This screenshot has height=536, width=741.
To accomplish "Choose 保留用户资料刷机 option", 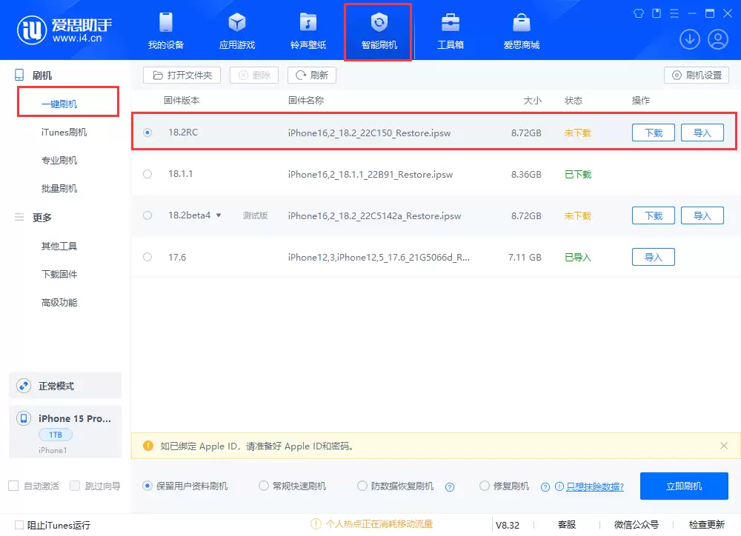I will (x=147, y=486).
